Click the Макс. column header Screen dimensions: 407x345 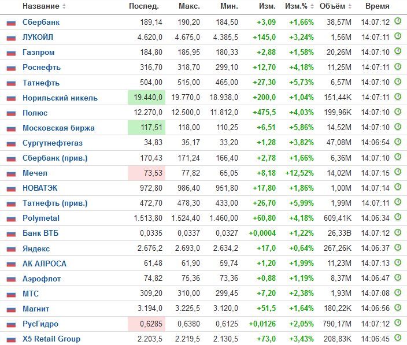click(x=190, y=6)
